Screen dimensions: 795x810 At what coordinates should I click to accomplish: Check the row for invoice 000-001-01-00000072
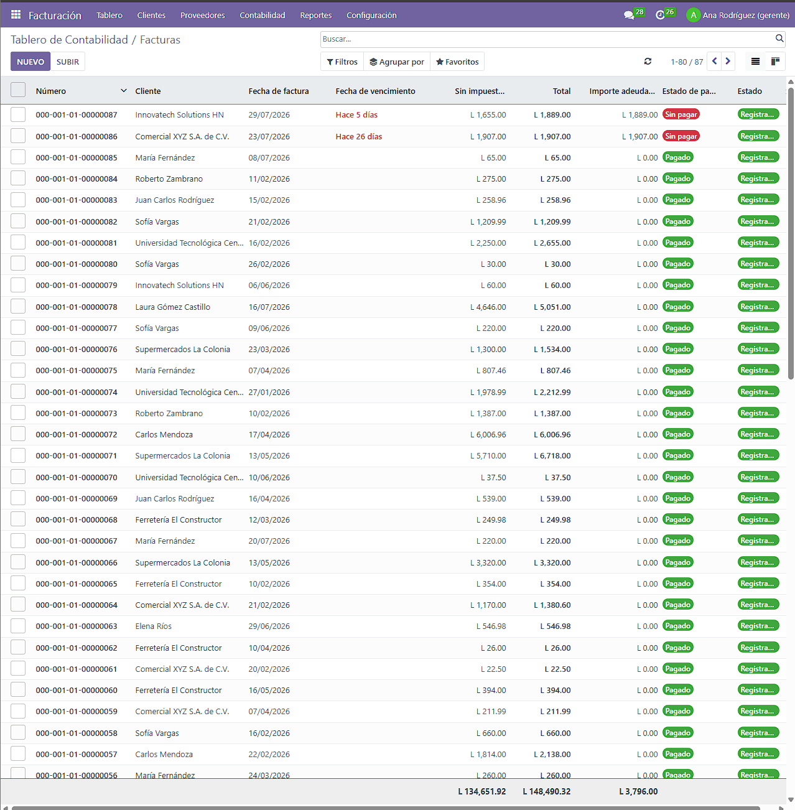[18, 434]
